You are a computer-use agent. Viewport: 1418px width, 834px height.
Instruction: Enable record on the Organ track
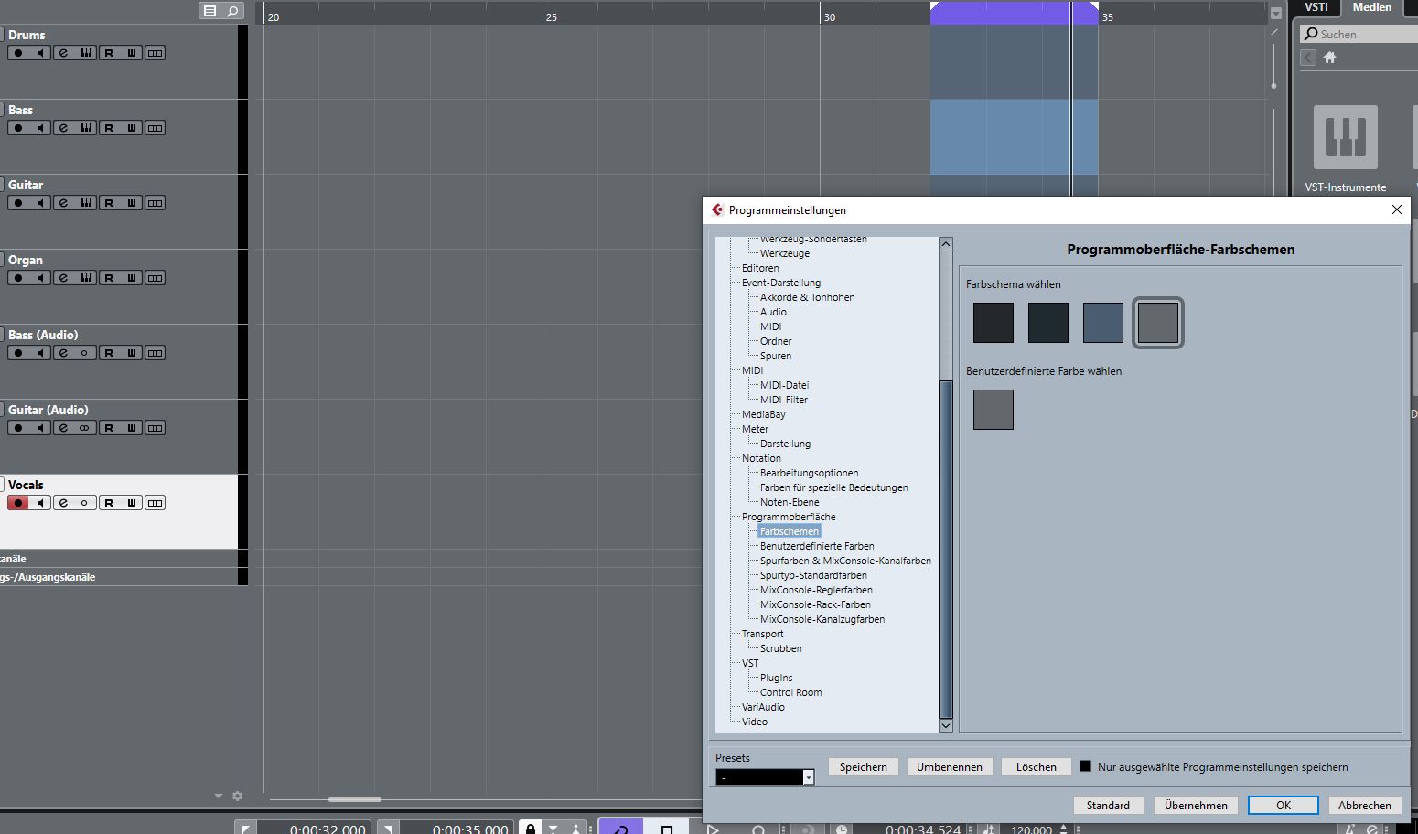click(x=17, y=278)
